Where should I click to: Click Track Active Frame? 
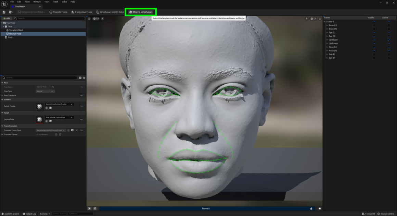[x=82, y=12]
